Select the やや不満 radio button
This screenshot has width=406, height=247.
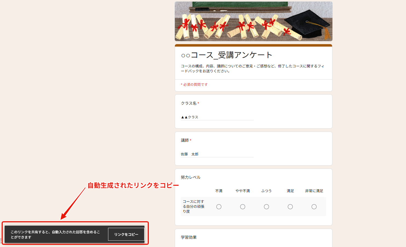243,207
